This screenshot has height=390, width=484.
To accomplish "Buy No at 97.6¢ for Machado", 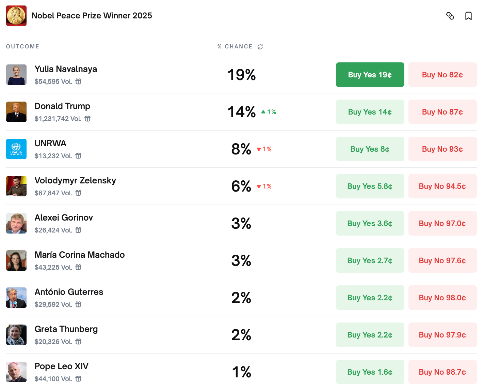I will click(442, 260).
